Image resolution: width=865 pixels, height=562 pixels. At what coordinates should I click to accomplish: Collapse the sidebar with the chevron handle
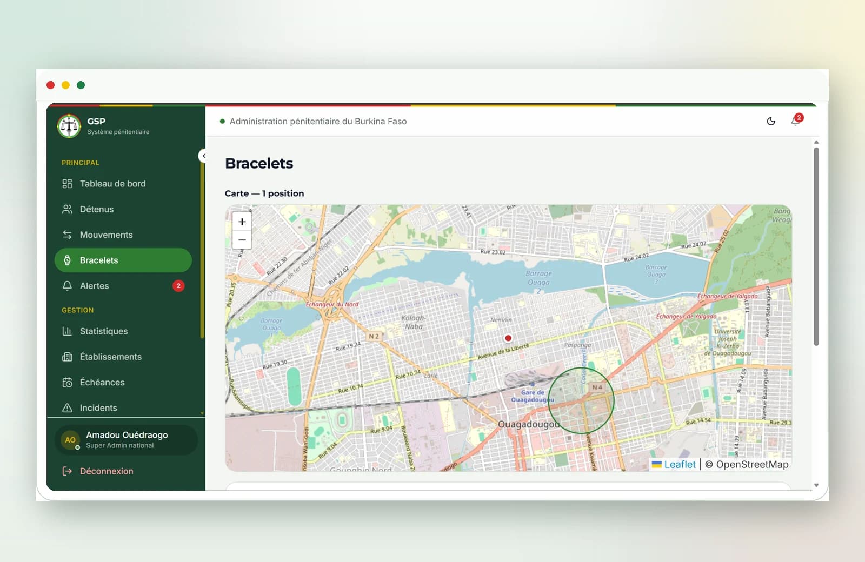tap(204, 156)
